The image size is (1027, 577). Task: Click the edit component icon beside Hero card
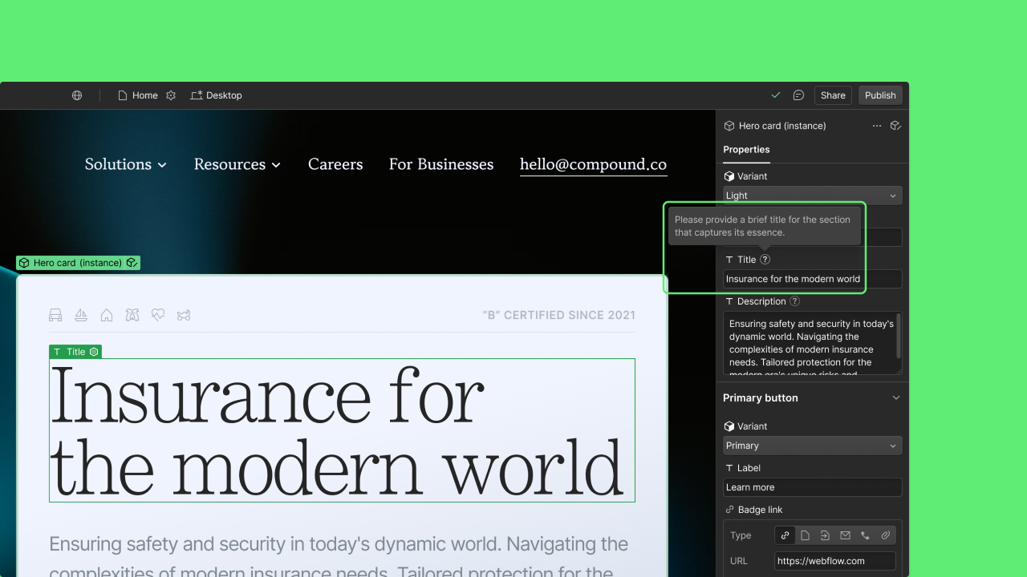[x=896, y=126]
